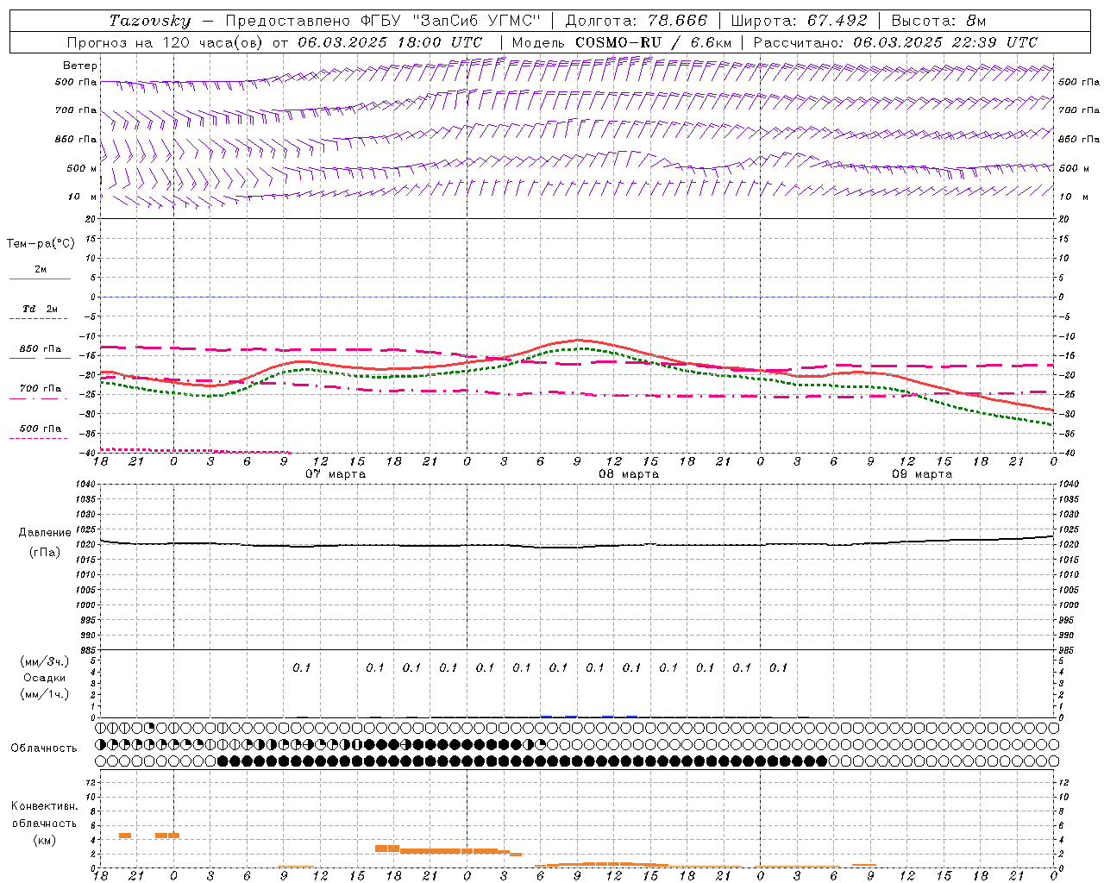This screenshot has height=883, width=1104.
Task: Select the text Предоставлено ФГБУ "ЗапСиб УГМС"
Action: click(382, 21)
